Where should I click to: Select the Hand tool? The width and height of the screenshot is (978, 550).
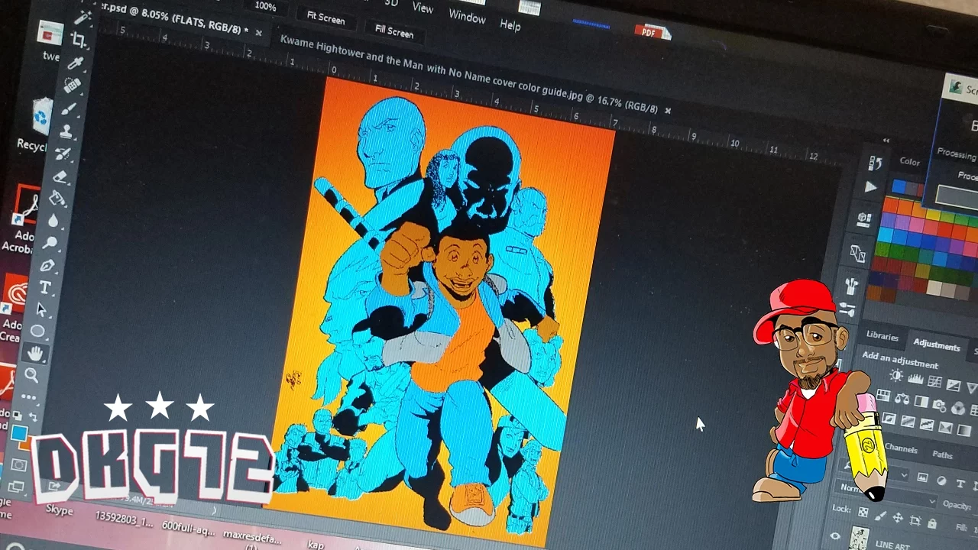pos(35,353)
